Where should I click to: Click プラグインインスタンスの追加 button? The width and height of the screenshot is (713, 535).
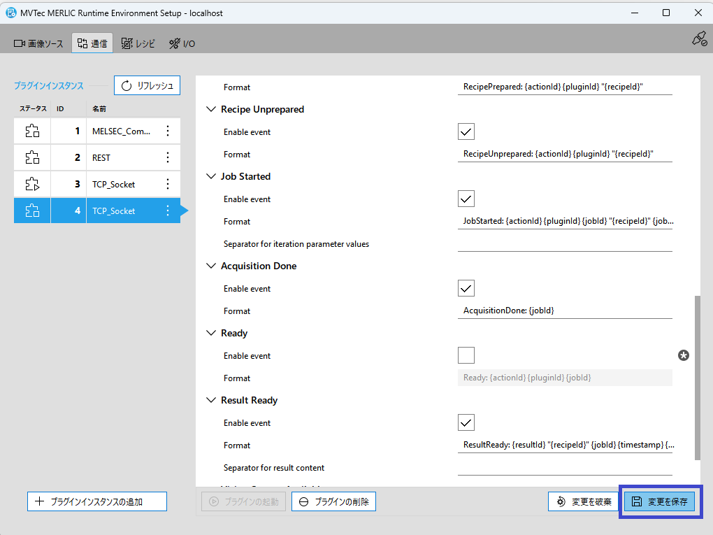point(97,501)
